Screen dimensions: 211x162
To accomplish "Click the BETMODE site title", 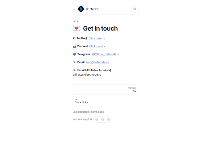I will (92, 9).
